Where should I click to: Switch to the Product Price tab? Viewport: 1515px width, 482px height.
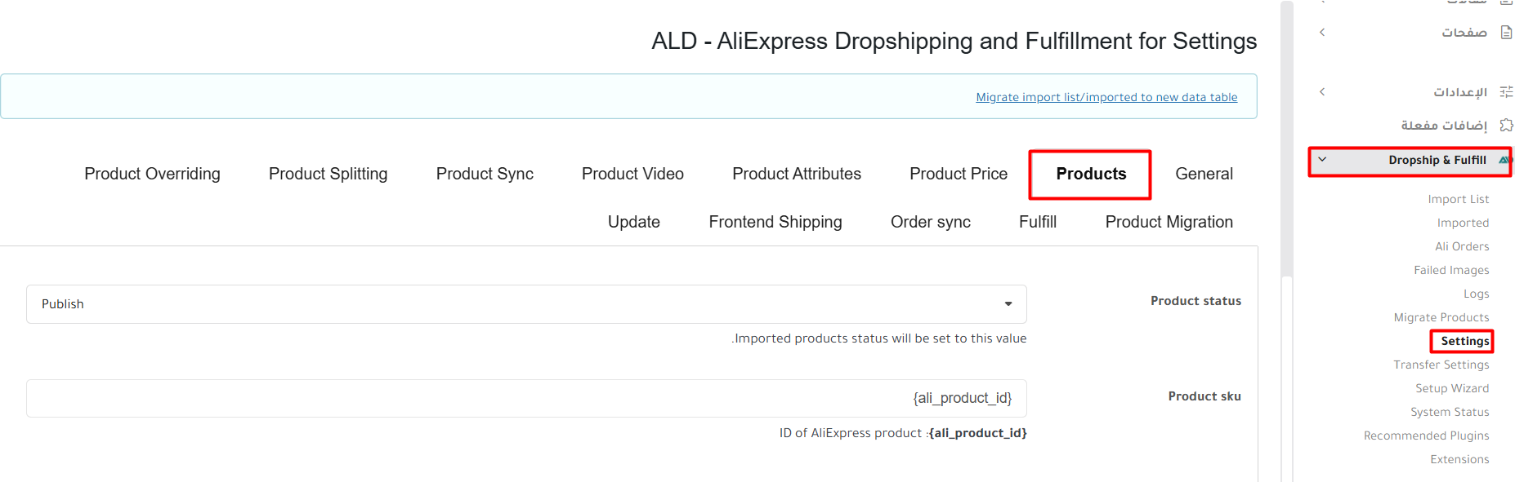[958, 174]
